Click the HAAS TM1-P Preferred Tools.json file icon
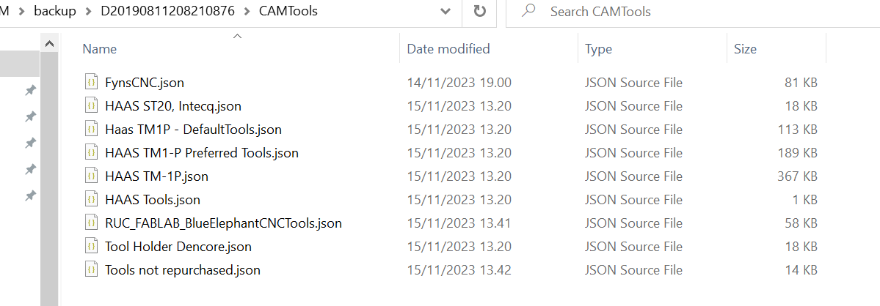Image resolution: width=880 pixels, height=306 pixels. (91, 153)
